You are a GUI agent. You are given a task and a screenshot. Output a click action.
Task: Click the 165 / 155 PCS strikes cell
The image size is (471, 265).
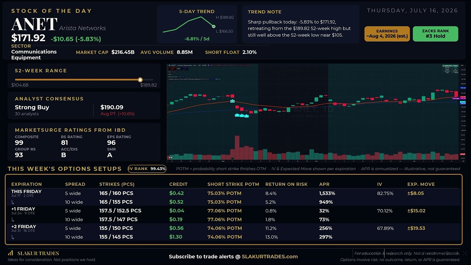(x=116, y=202)
